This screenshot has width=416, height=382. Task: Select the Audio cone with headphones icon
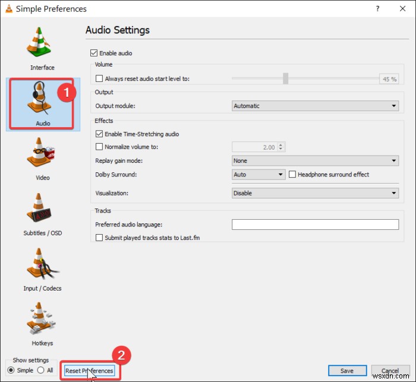(39, 97)
